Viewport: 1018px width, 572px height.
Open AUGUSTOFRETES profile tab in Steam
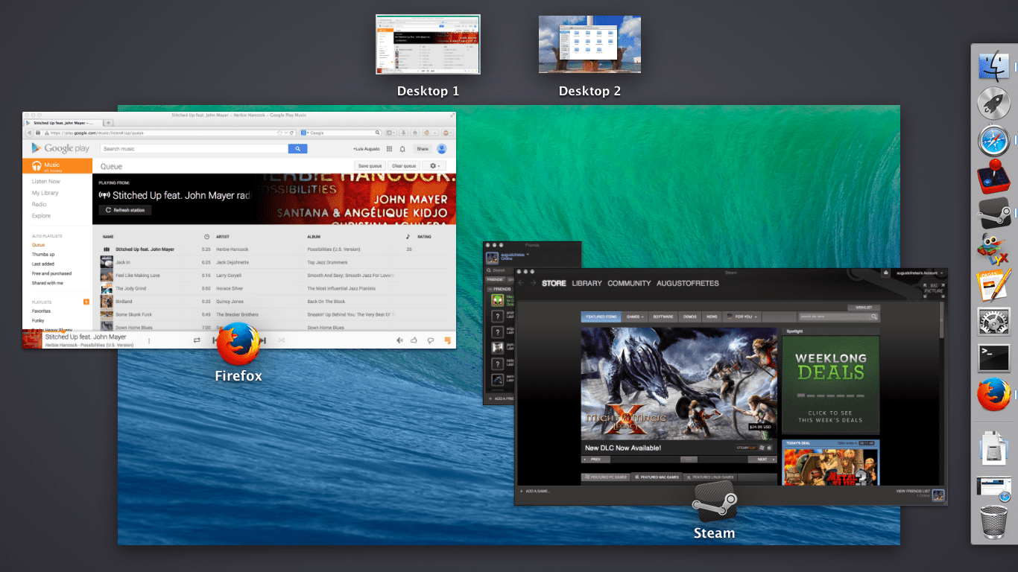pos(687,284)
